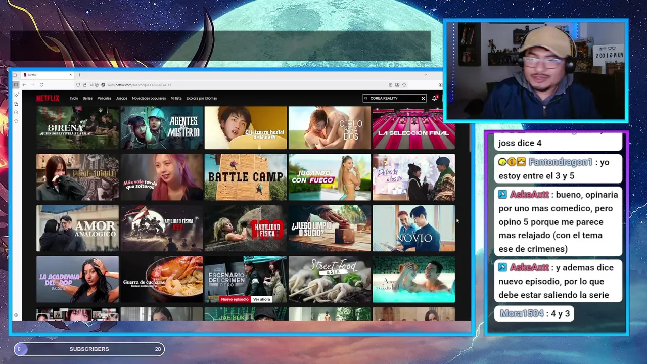
Task: Open Explora por idiomas menu item
Action: (x=202, y=98)
